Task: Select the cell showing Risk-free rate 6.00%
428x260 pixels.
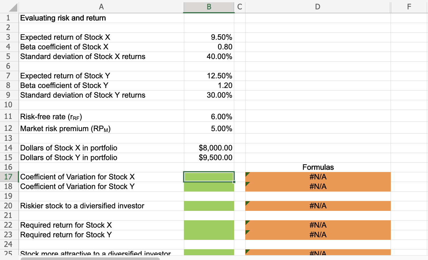Action: coord(209,116)
